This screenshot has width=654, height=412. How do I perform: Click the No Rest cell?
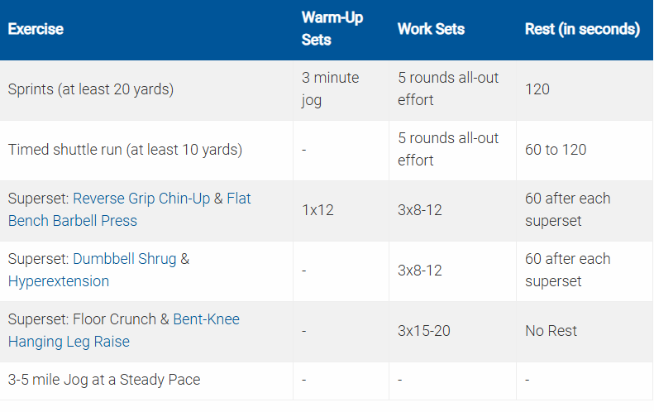[x=551, y=331]
